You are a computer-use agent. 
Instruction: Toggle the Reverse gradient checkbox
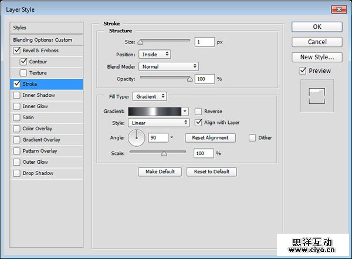[199, 111]
